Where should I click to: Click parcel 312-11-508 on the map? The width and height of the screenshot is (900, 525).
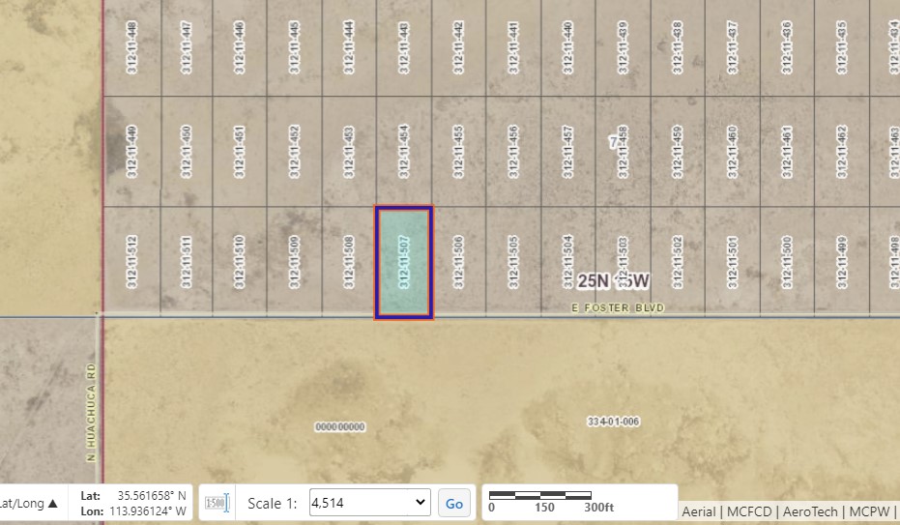tap(349, 262)
